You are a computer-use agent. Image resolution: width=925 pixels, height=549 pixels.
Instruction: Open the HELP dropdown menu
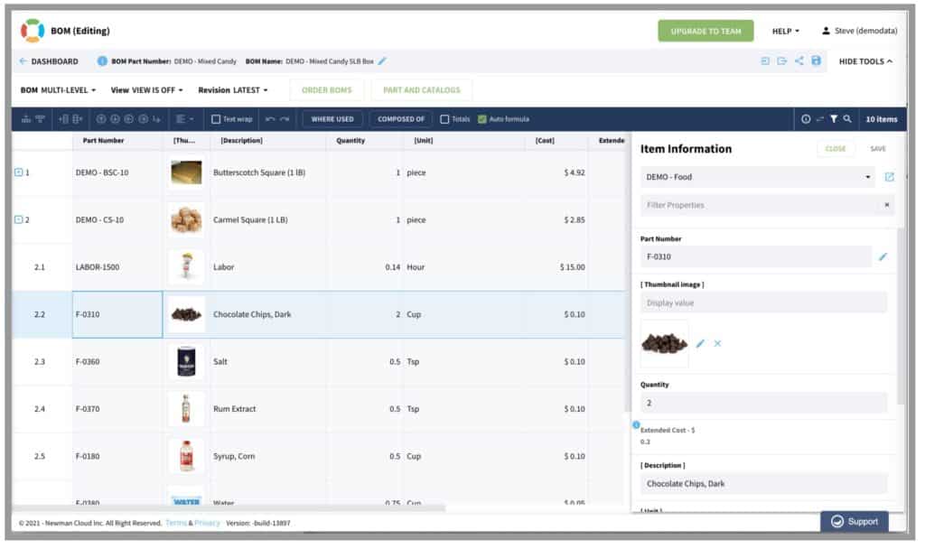[786, 32]
